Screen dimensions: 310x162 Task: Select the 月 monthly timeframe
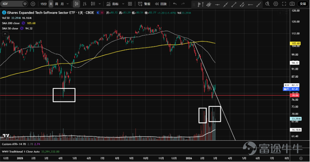click(x=62, y=4)
